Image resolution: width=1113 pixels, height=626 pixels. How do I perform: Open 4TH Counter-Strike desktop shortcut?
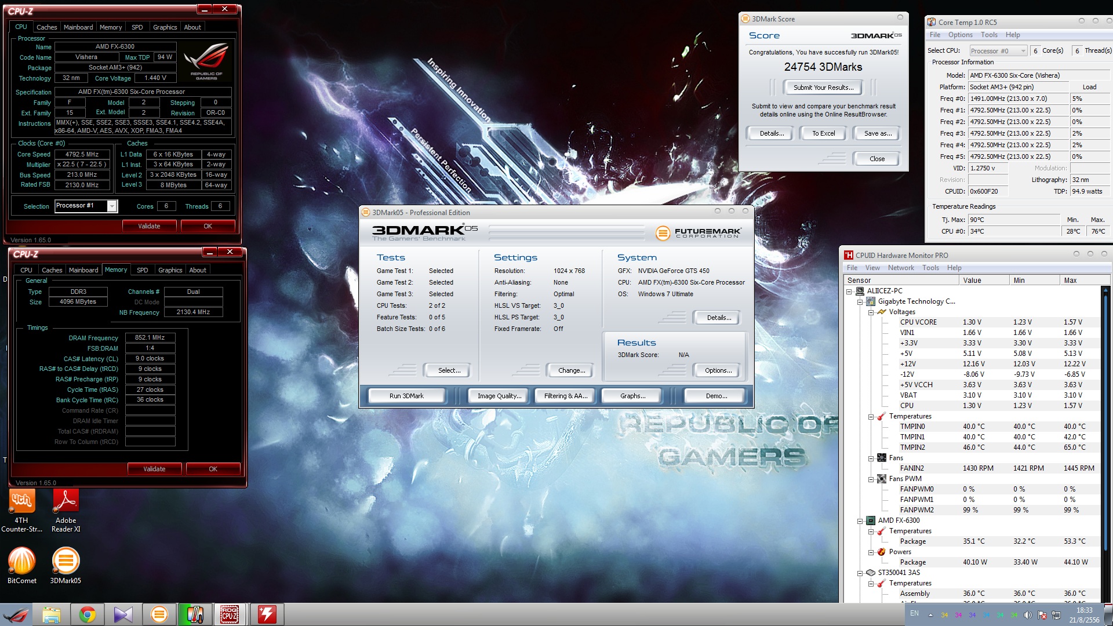(x=21, y=501)
